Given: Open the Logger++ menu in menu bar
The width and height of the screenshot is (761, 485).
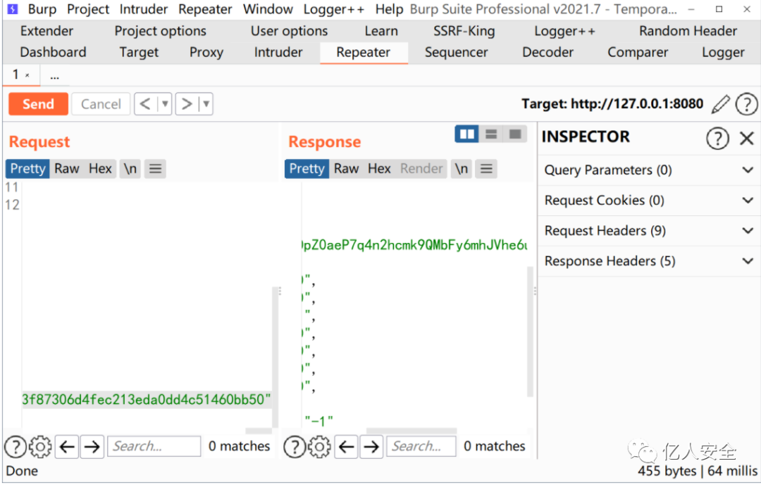Looking at the screenshot, I should pyautogui.click(x=334, y=9).
